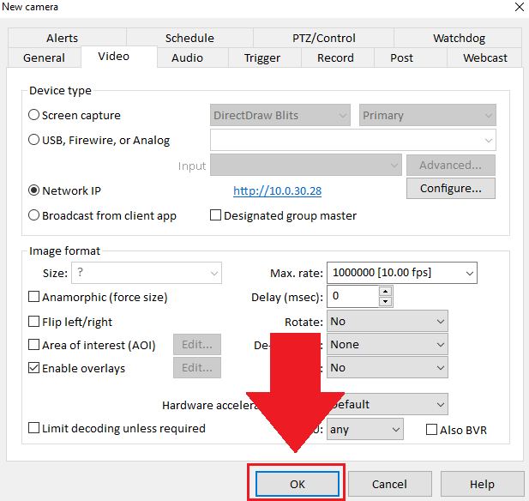Select the Screen capture radio option
Viewport: 529px width, 501px height.
coord(34,115)
